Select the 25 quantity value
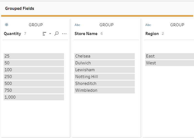 pyautogui.click(x=34, y=56)
